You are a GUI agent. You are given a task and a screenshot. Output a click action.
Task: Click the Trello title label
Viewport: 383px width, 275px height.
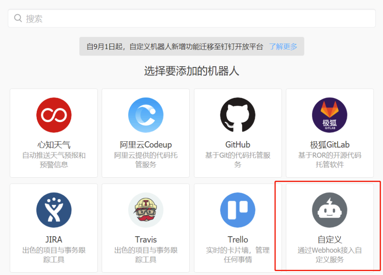click(x=238, y=239)
